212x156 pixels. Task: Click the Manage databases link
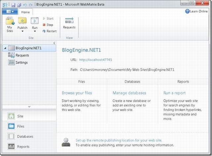coord(130,93)
